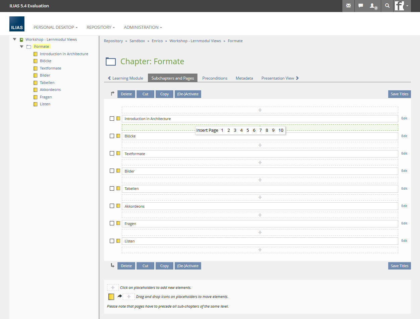Tick the checkbox for Bilder page
Image resolution: width=420 pixels, height=319 pixels.
click(112, 171)
